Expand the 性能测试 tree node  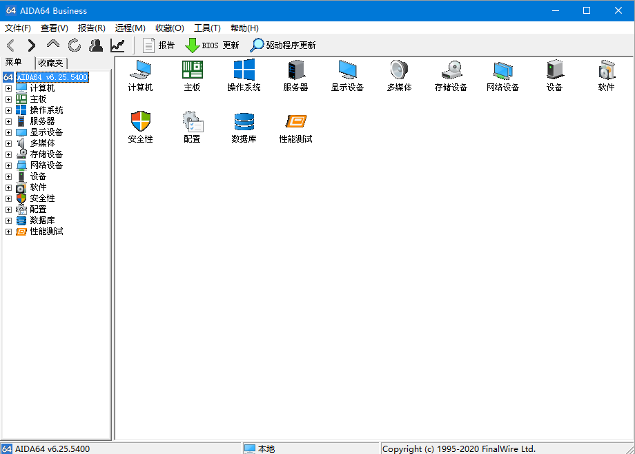[8, 231]
